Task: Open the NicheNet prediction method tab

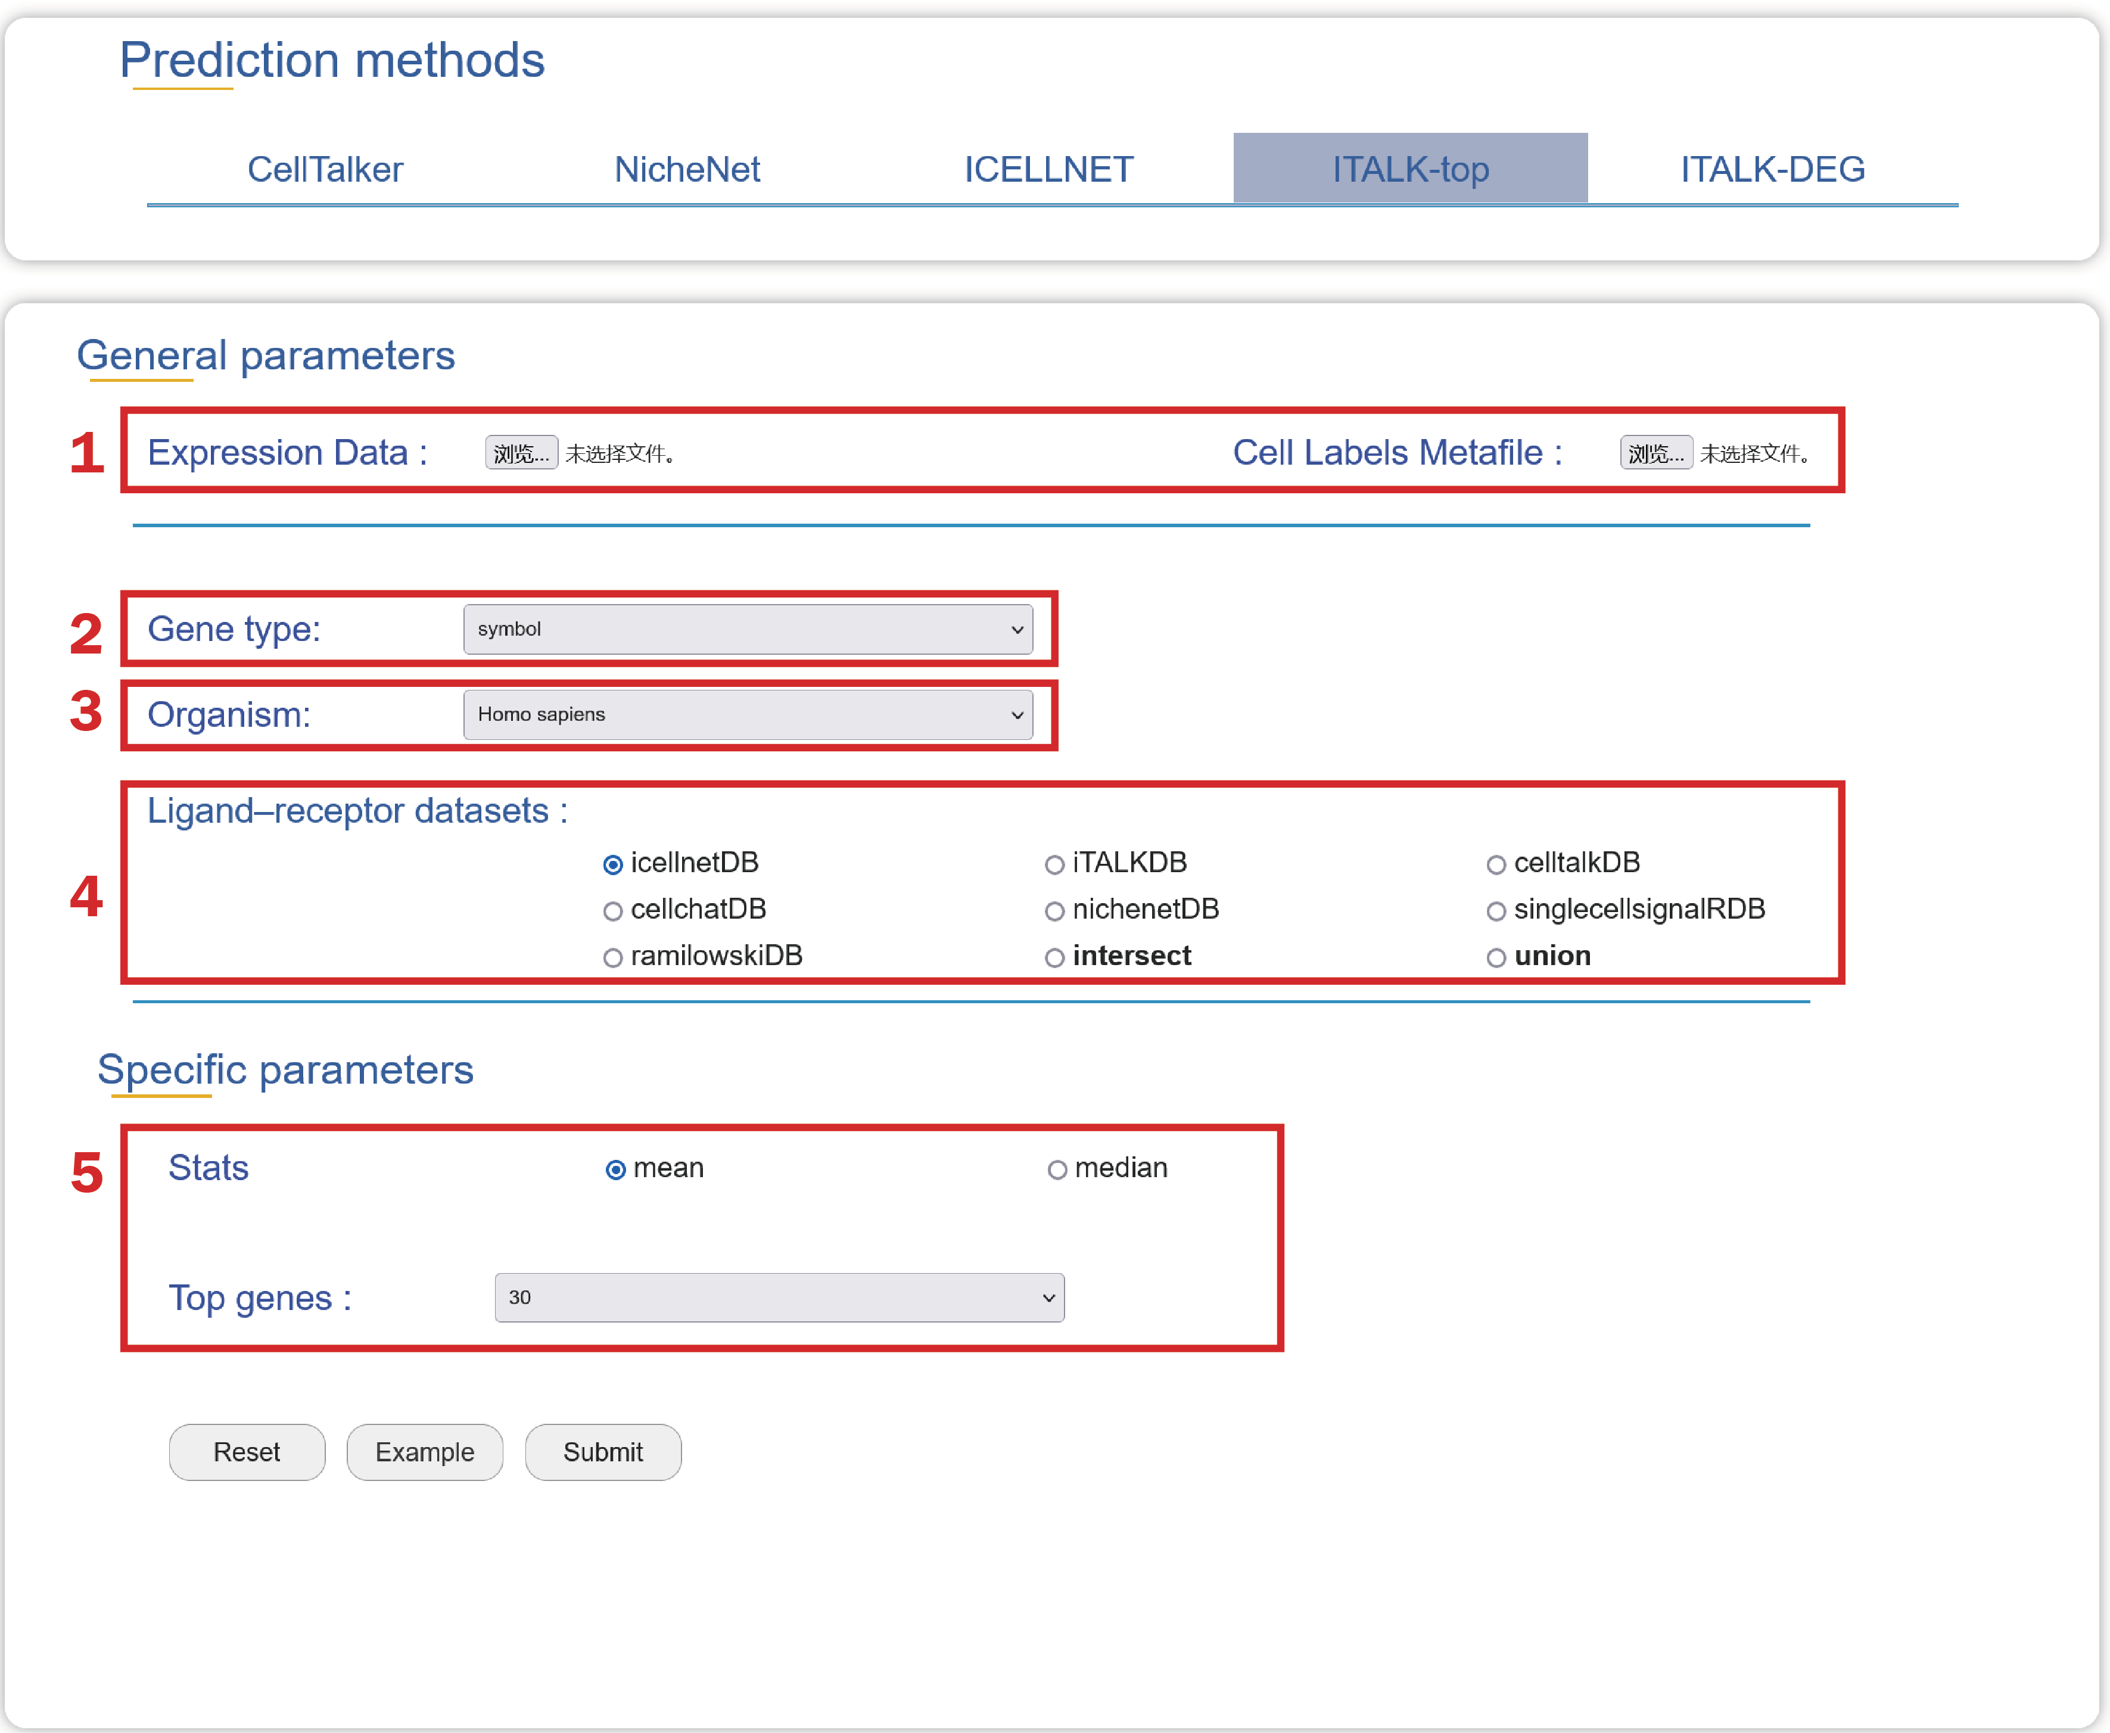Action: (x=687, y=169)
